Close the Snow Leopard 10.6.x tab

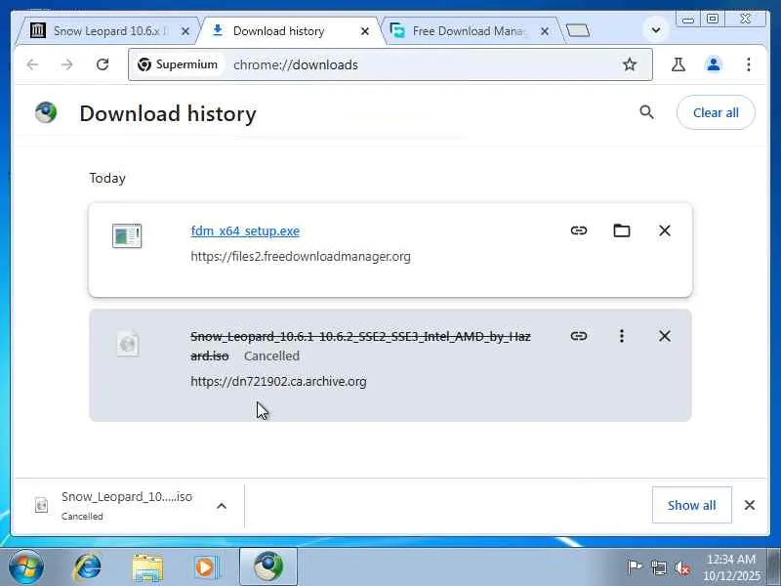(x=185, y=31)
